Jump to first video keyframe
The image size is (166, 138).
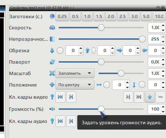coord(60,97)
